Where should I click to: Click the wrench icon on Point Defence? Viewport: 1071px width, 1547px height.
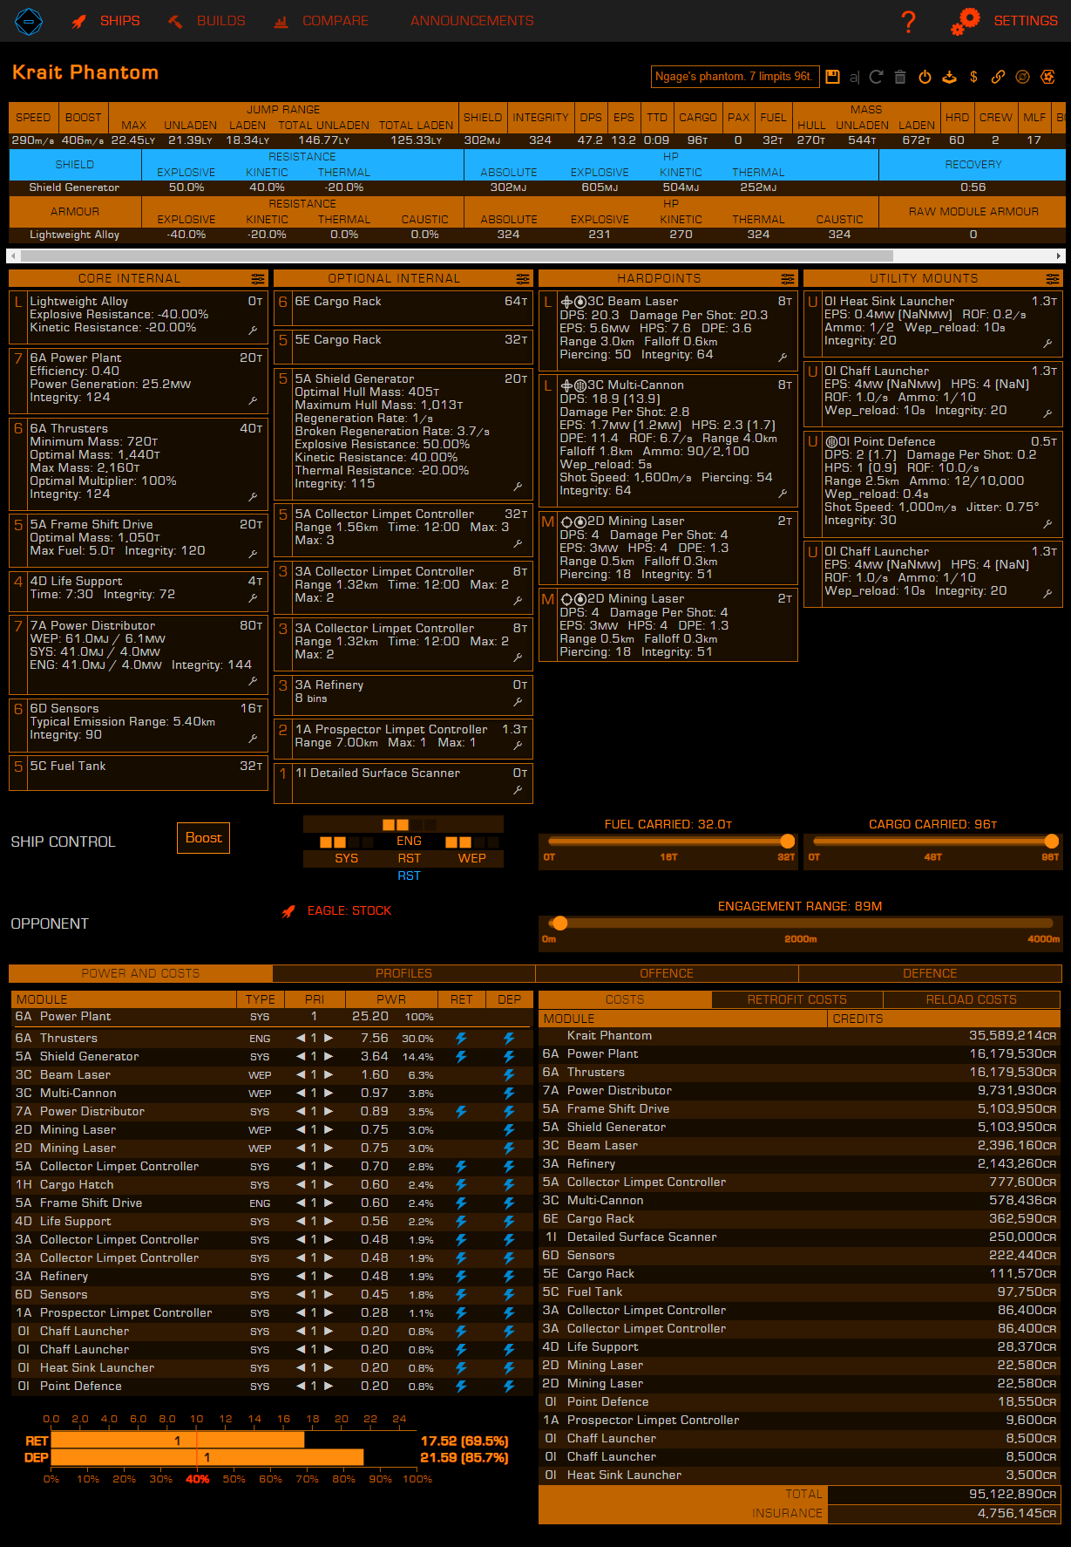click(1047, 524)
